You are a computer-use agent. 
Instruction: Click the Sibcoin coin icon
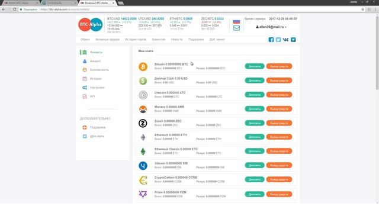pyautogui.click(x=143, y=166)
